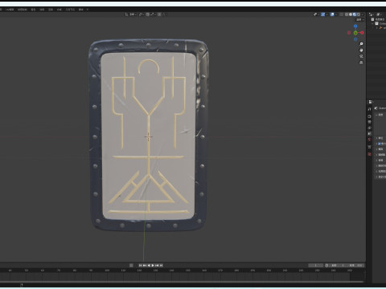Toggle viewport gizmos display
This screenshot has height=289, width=386.
(x=323, y=14)
